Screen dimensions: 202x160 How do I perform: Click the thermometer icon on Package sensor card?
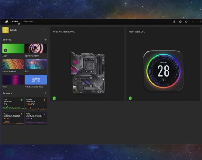click(x=44, y=100)
